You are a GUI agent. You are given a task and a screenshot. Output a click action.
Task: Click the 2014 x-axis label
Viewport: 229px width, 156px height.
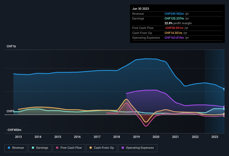tap(38, 137)
